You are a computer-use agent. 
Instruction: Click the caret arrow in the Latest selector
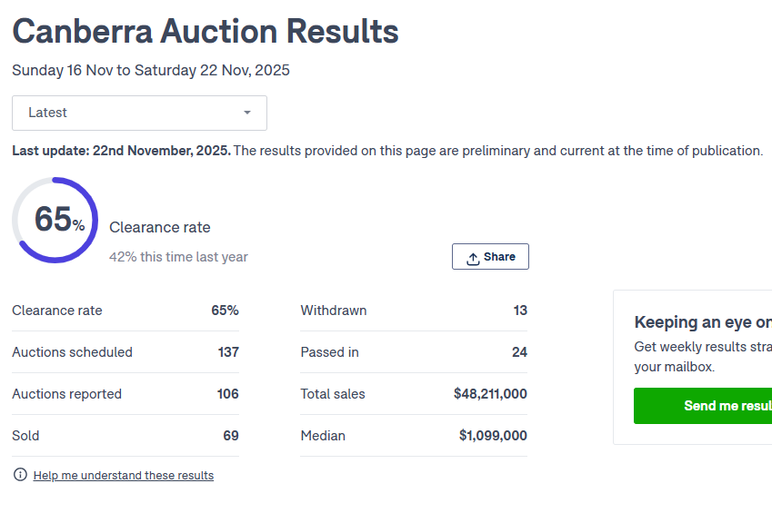click(x=247, y=113)
